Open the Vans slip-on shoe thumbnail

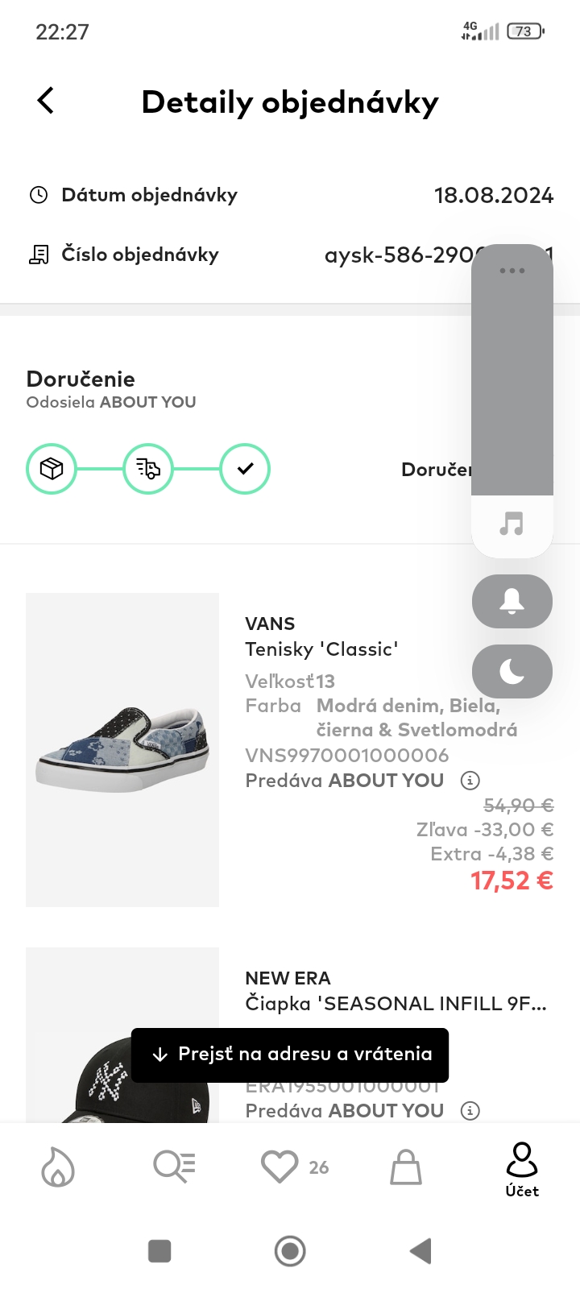122,749
